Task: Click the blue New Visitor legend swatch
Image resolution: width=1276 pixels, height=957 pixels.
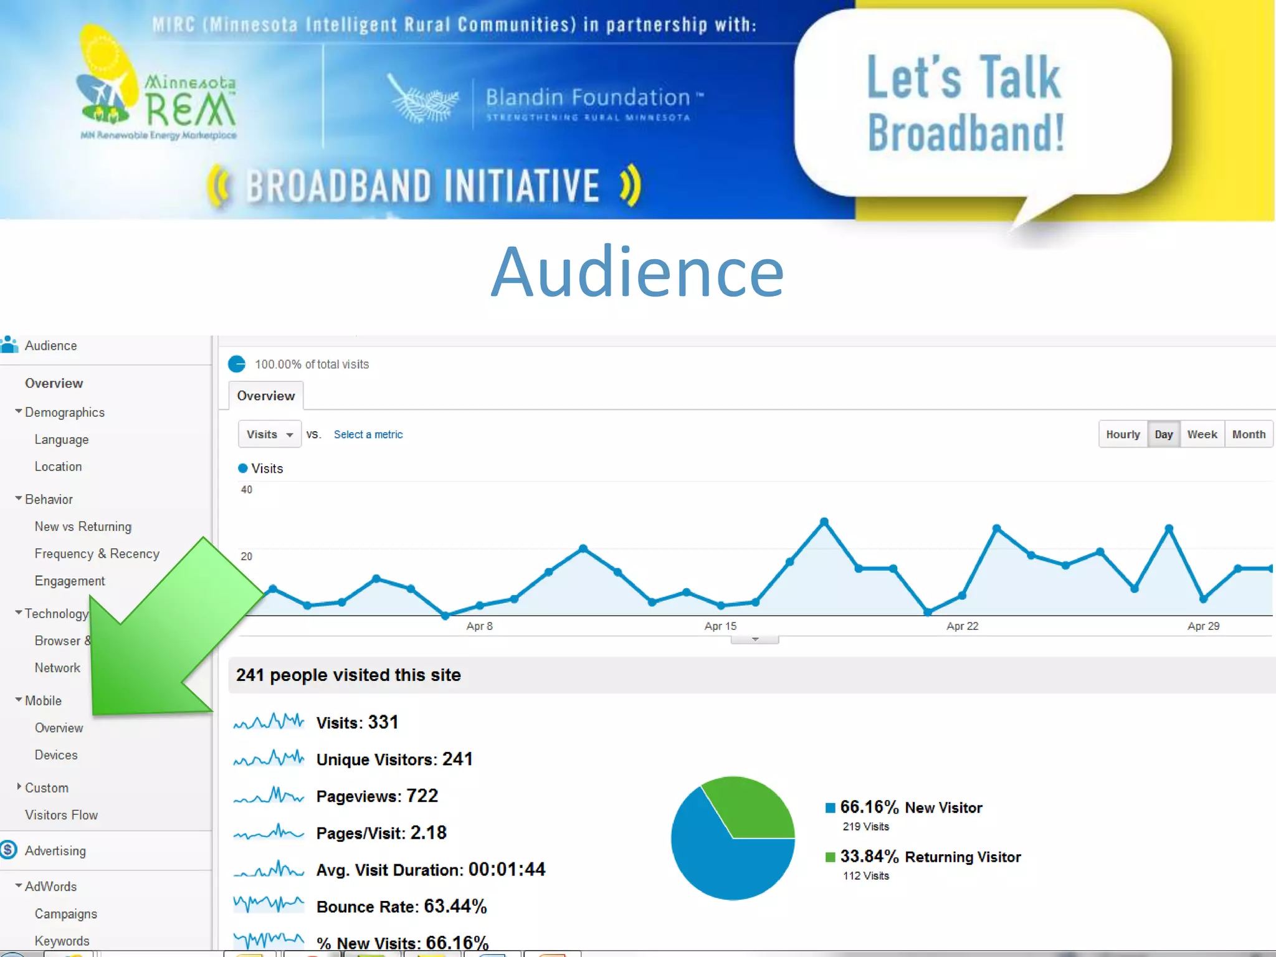Action: [830, 808]
